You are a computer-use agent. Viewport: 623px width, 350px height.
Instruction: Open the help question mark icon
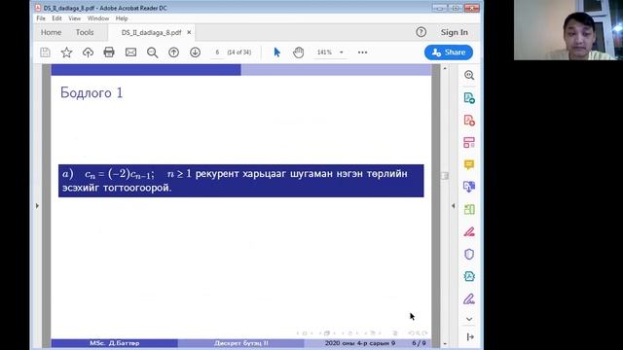(421, 32)
